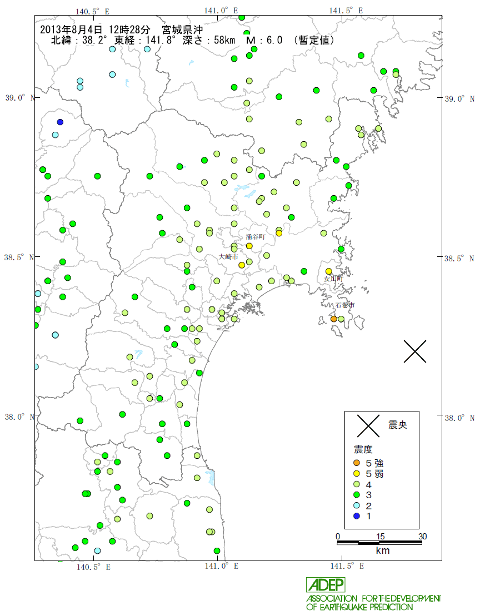Click the 'km' unit under scale bar

point(382,550)
